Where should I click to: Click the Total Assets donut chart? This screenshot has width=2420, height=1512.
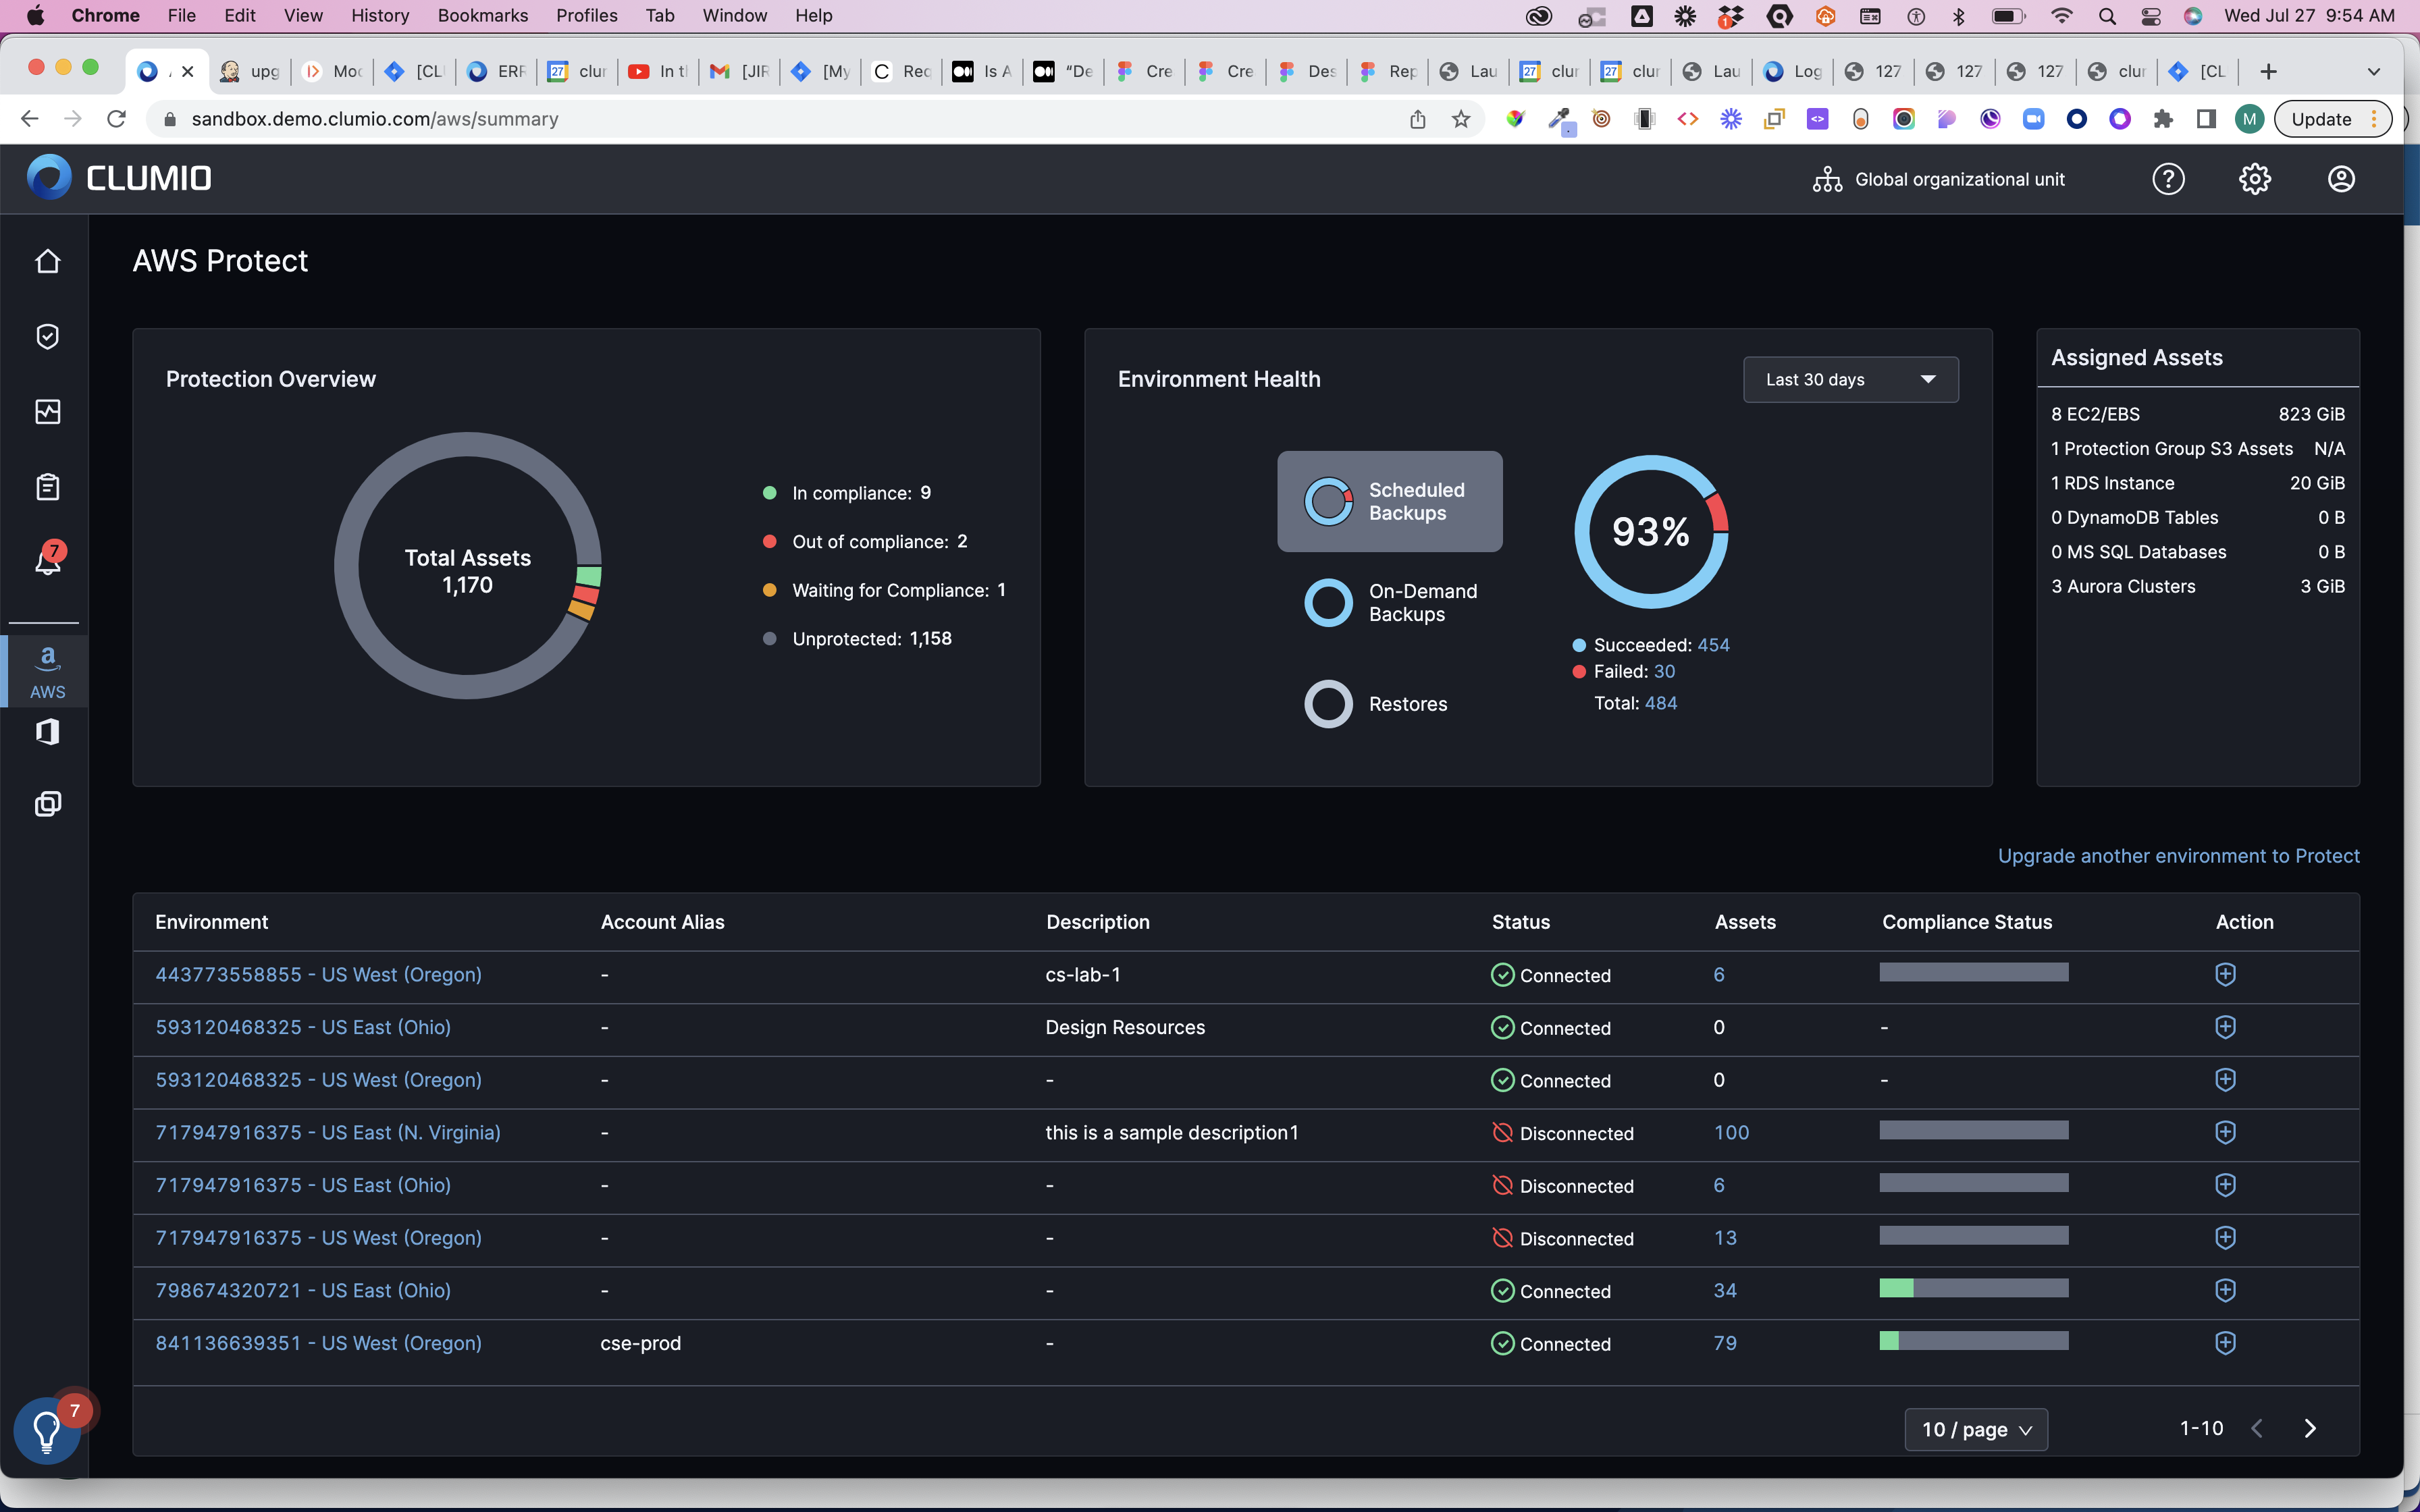pyautogui.click(x=468, y=566)
